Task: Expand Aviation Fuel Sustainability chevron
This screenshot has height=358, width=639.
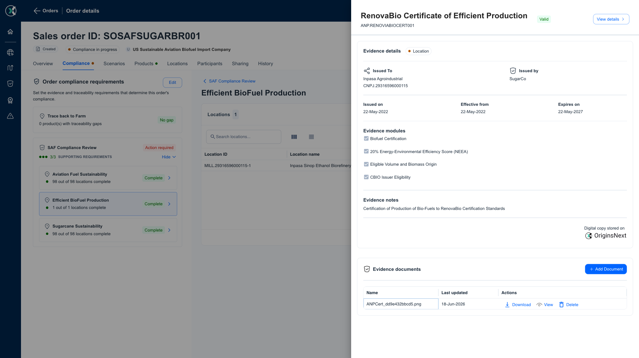Action: (x=169, y=178)
